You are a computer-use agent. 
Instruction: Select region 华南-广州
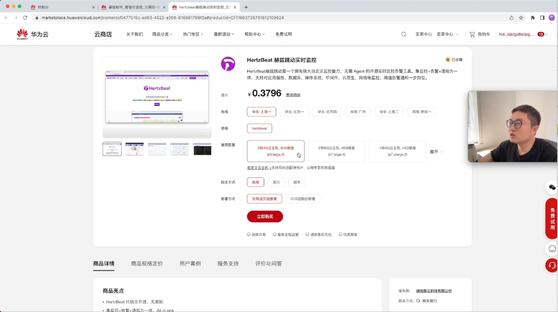click(358, 112)
